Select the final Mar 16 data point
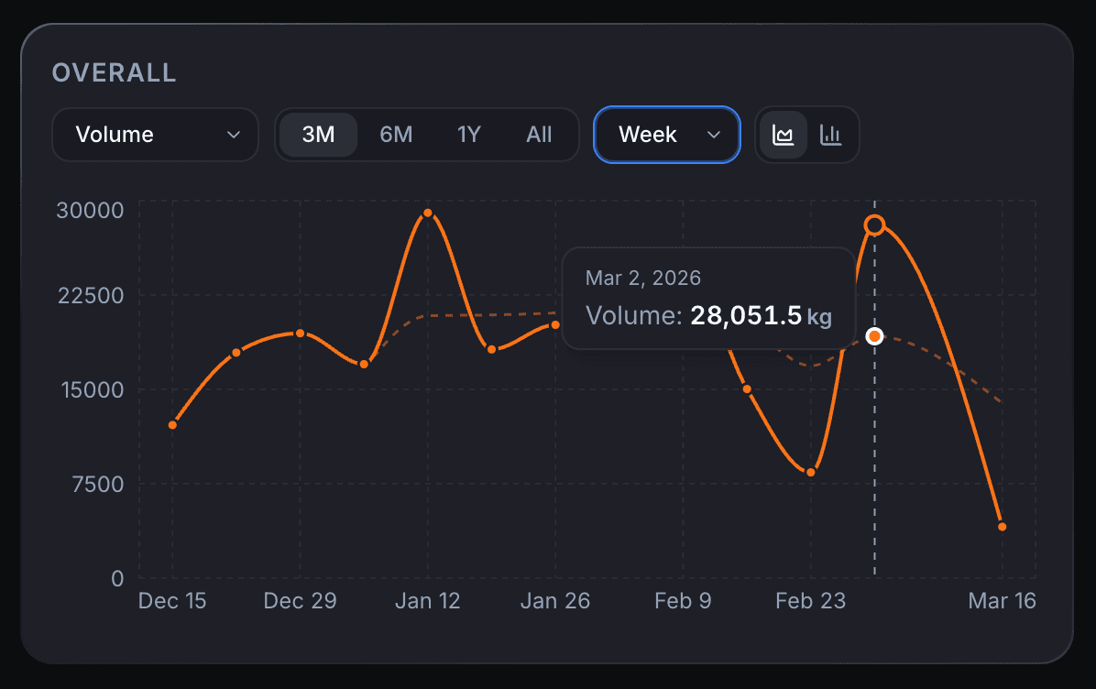The width and height of the screenshot is (1096, 689). point(1002,527)
